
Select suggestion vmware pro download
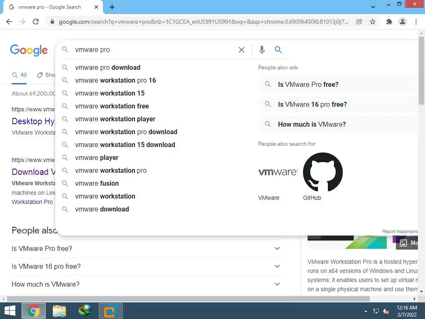[107, 68]
